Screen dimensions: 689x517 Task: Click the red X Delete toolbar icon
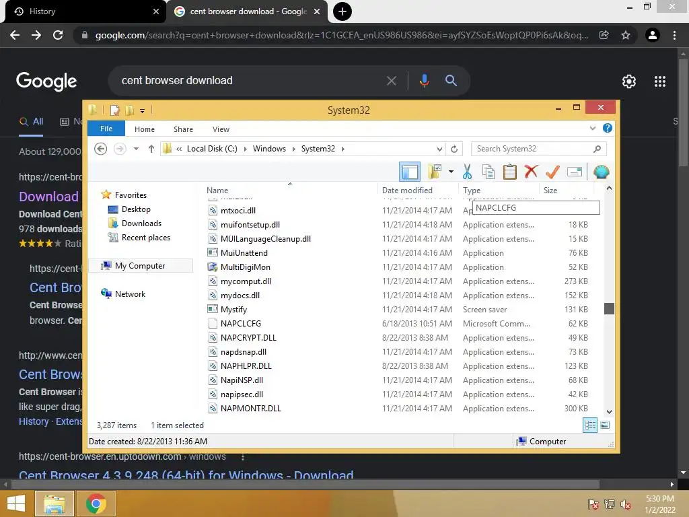531,172
